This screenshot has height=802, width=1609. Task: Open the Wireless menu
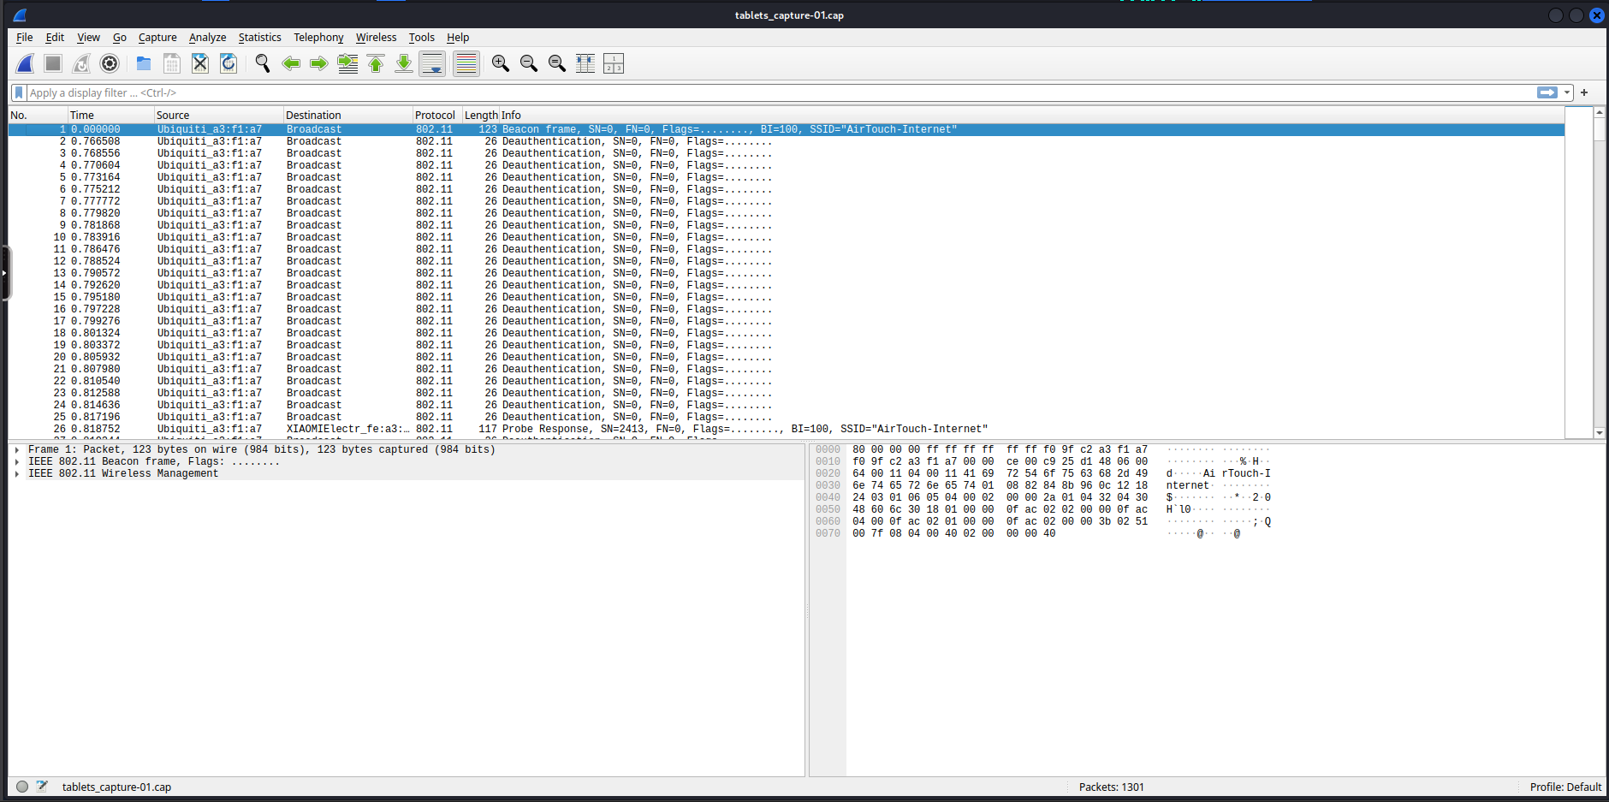point(376,37)
